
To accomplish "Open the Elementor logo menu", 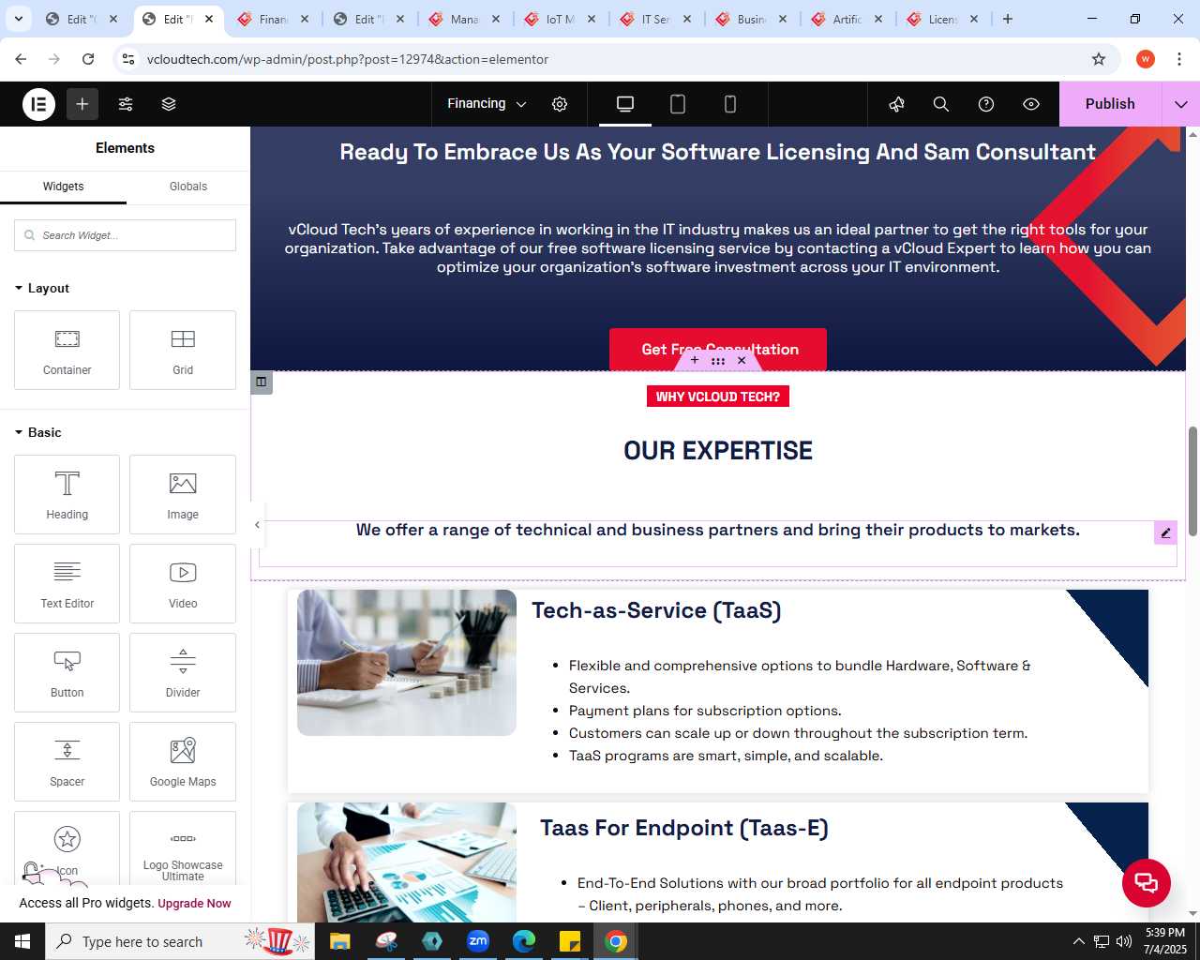I will tap(39, 104).
